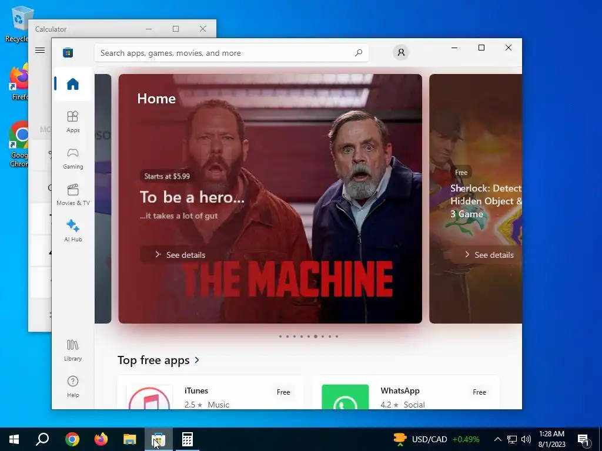Open the Sherlock Hidden Object banner
Image resolution: width=602 pixels, height=451 pixels.
[475, 198]
